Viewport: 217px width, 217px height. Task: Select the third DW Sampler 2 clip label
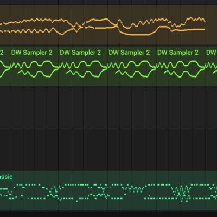(129, 53)
